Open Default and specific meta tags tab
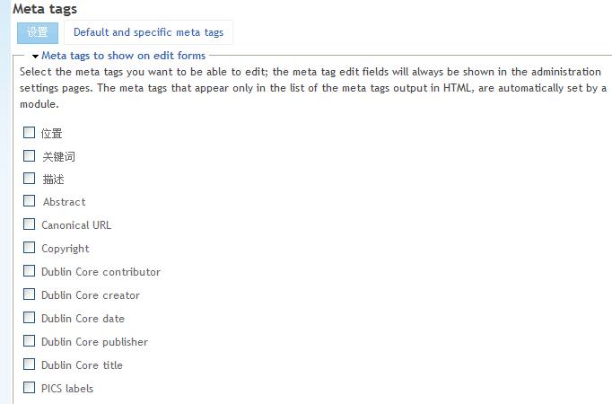This screenshot has height=404, width=612. [x=148, y=32]
